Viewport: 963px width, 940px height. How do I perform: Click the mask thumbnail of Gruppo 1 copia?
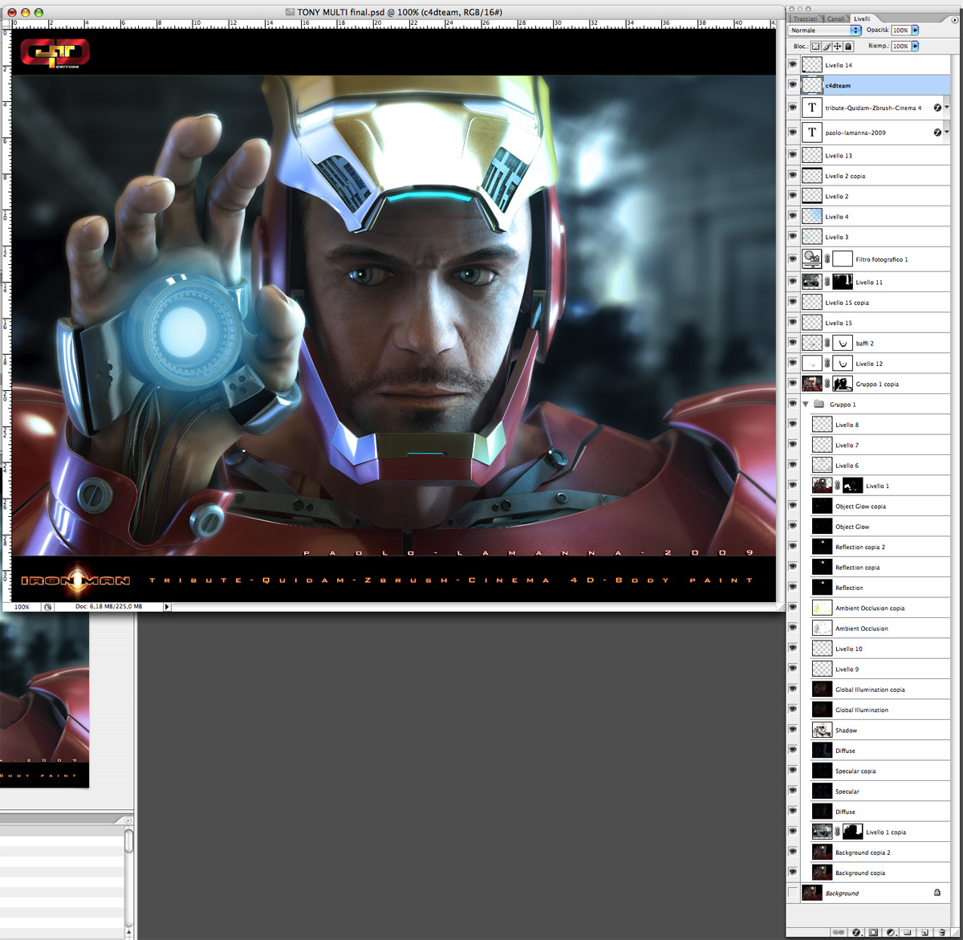(843, 384)
